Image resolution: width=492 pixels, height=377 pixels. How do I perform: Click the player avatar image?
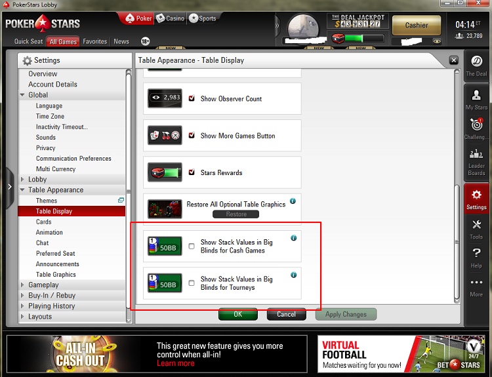pos(303,27)
